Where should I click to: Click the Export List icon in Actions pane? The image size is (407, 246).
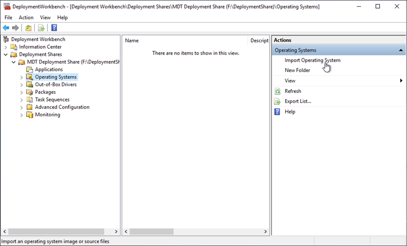coord(277,101)
